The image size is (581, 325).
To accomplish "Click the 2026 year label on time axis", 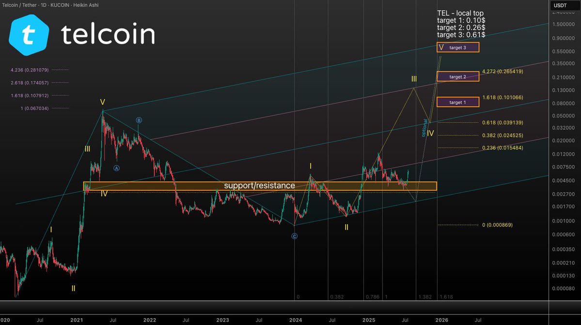I will point(441,320).
